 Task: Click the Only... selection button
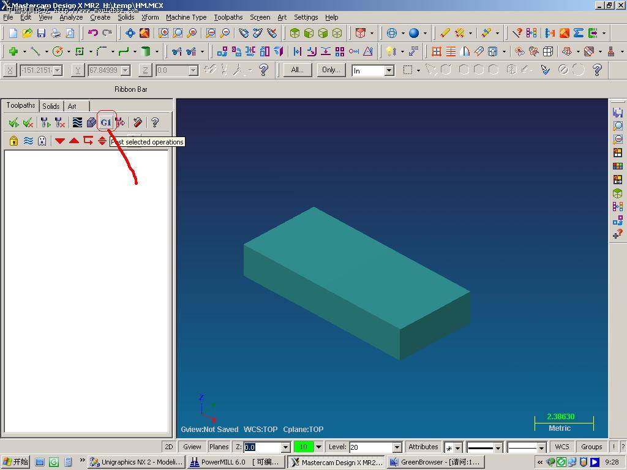click(331, 70)
